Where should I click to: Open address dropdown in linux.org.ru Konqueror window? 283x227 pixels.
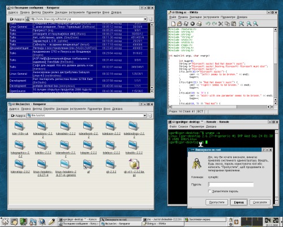(x=145, y=19)
